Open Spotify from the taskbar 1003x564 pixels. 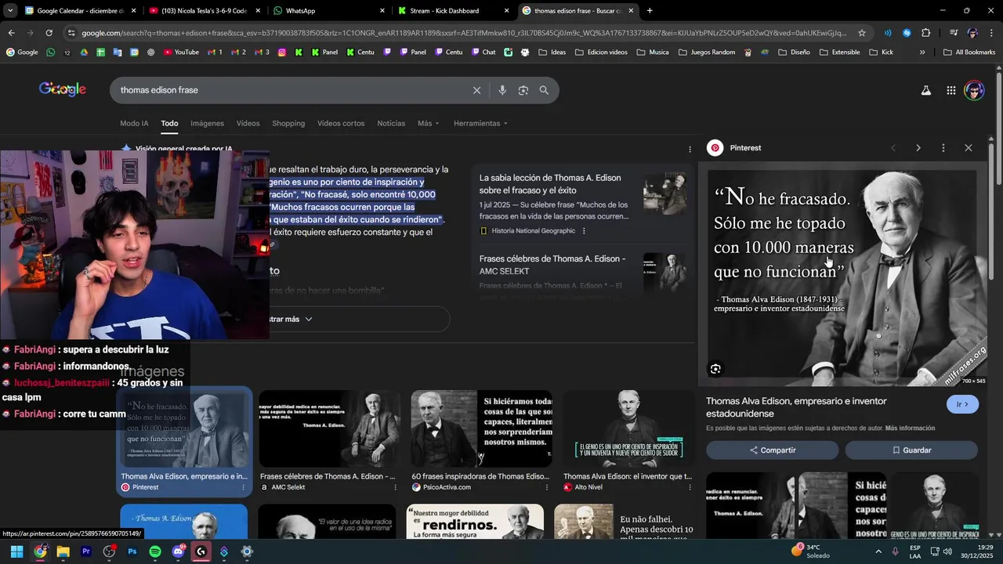pyautogui.click(x=155, y=551)
